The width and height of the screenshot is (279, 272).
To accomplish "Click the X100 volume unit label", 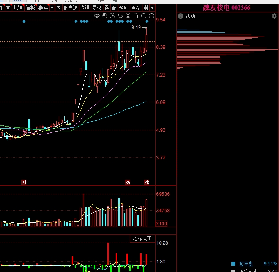I will [x=162, y=224].
